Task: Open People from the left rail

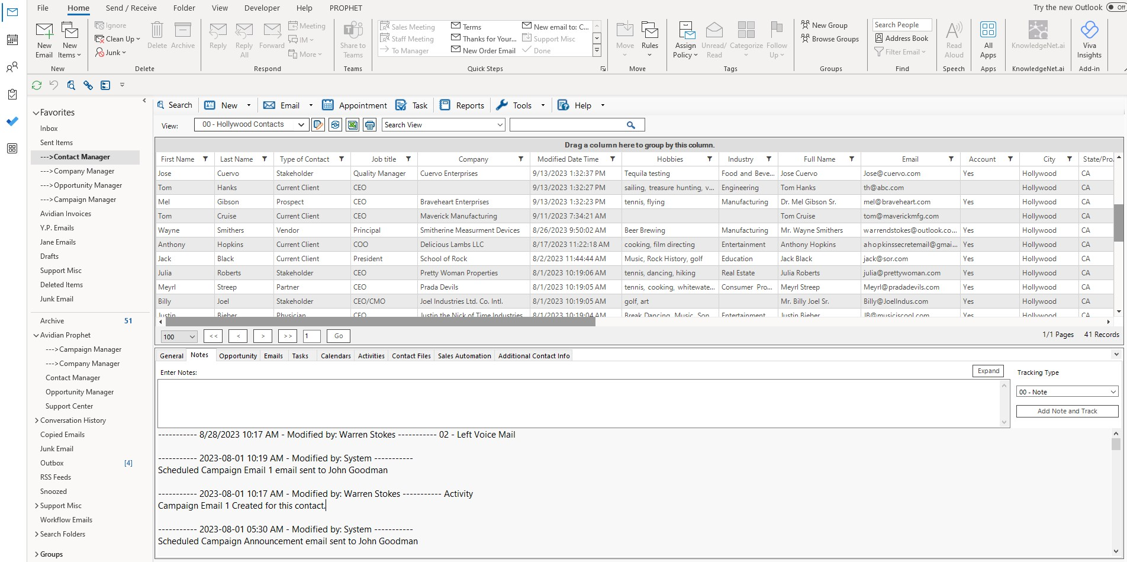Action: pos(12,67)
